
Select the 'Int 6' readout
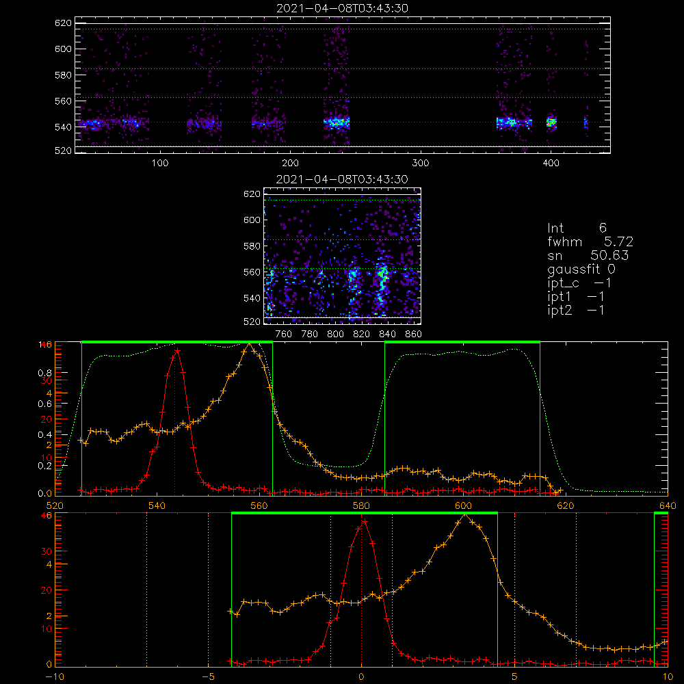577,228
